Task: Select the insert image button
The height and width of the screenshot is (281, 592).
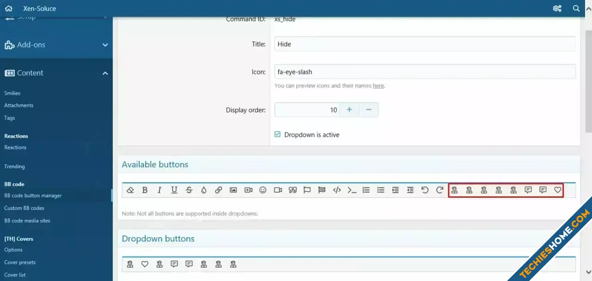Action: coord(234,190)
